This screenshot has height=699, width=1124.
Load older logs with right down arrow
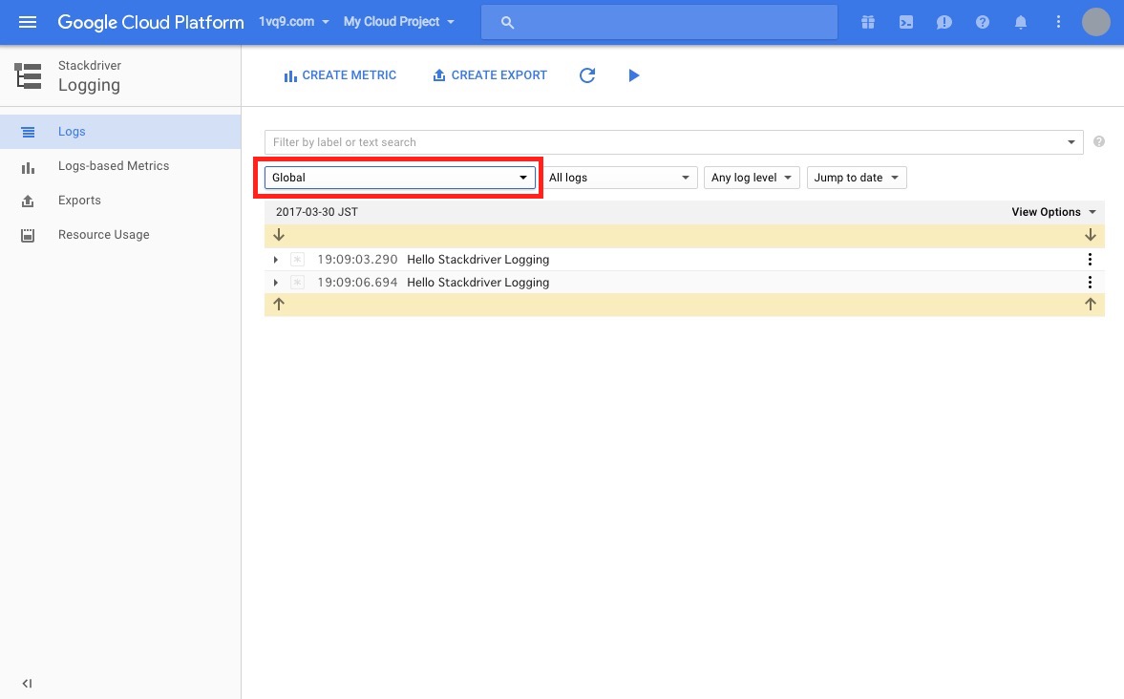tap(1091, 235)
